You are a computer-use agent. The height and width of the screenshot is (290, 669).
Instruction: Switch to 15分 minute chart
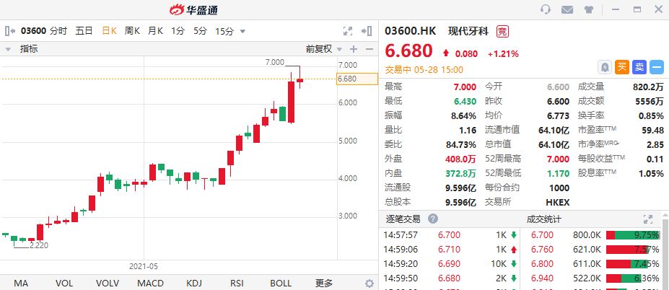[224, 31]
